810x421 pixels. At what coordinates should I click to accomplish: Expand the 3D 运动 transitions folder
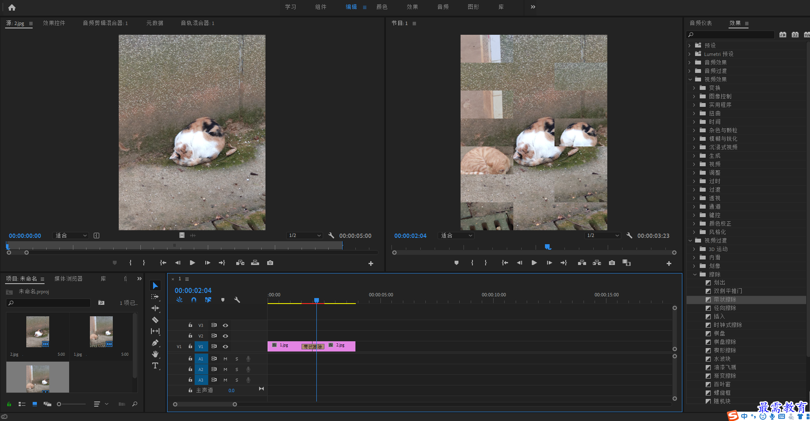click(x=694, y=249)
